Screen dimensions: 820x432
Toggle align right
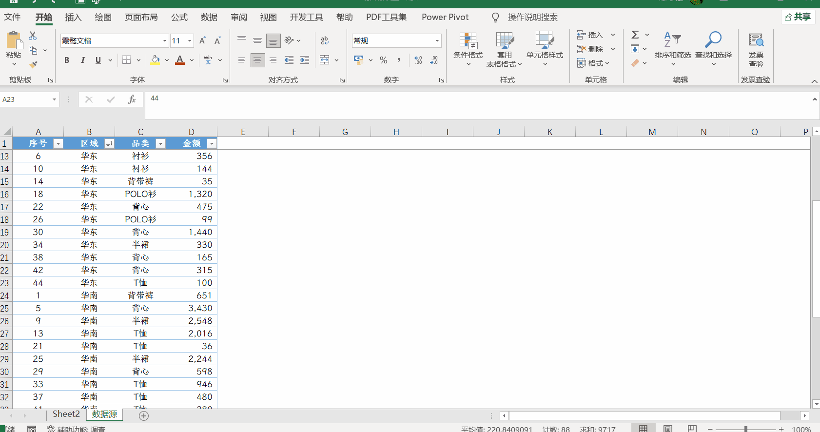[x=273, y=60]
